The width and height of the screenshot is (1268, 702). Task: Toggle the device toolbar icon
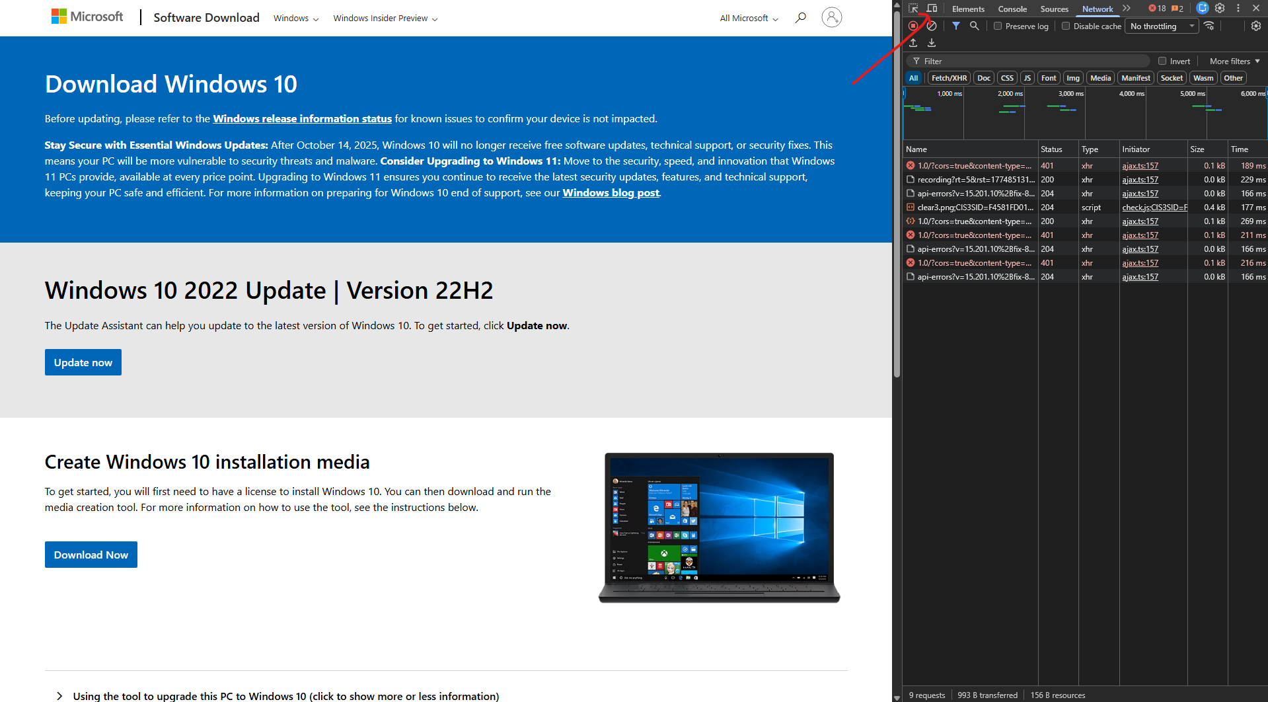coord(932,9)
